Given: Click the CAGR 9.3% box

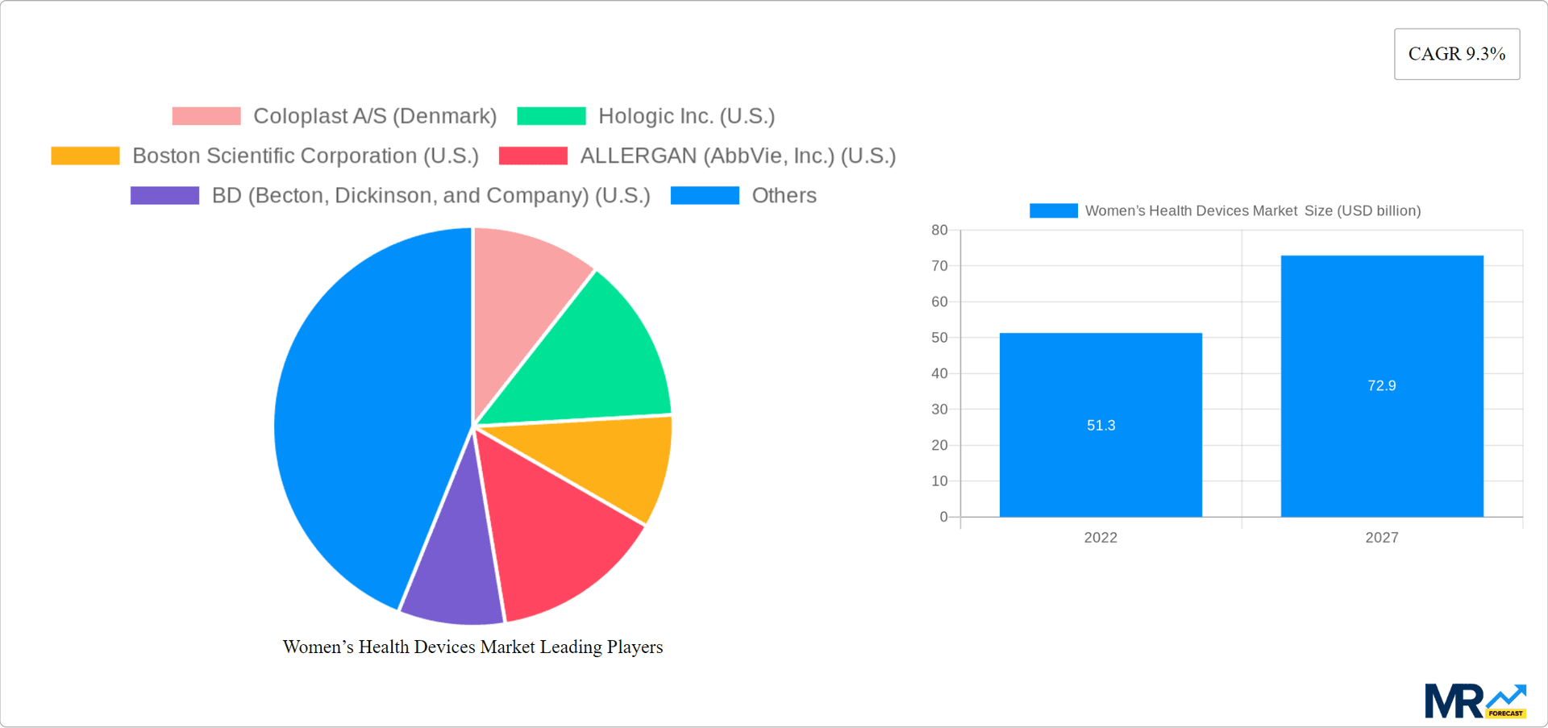Looking at the screenshot, I should pos(1456,53).
